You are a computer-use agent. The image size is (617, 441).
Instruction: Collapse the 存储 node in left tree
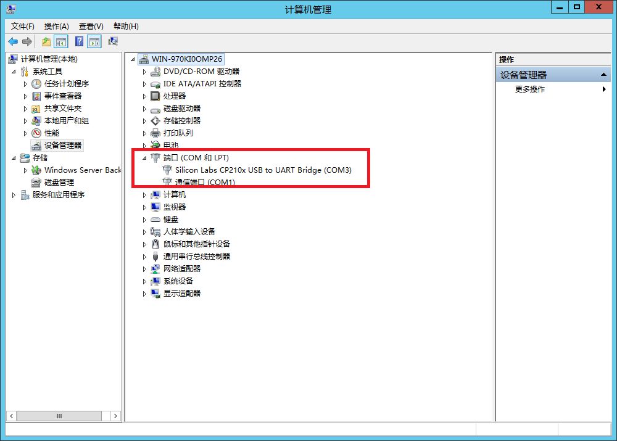pos(14,158)
